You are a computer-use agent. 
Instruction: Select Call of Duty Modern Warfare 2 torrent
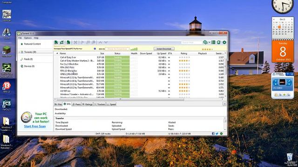click(x=77, y=61)
